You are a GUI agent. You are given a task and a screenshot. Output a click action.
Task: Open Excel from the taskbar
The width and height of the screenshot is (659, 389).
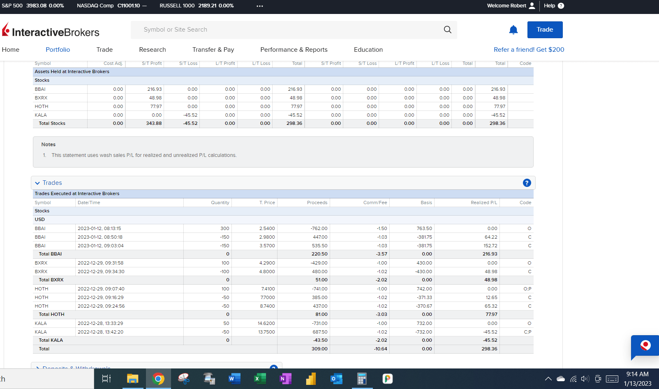[260, 379]
